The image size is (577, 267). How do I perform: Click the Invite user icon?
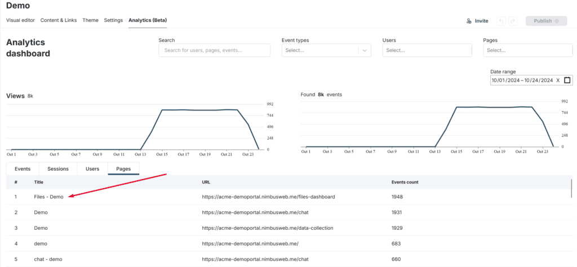click(x=469, y=21)
